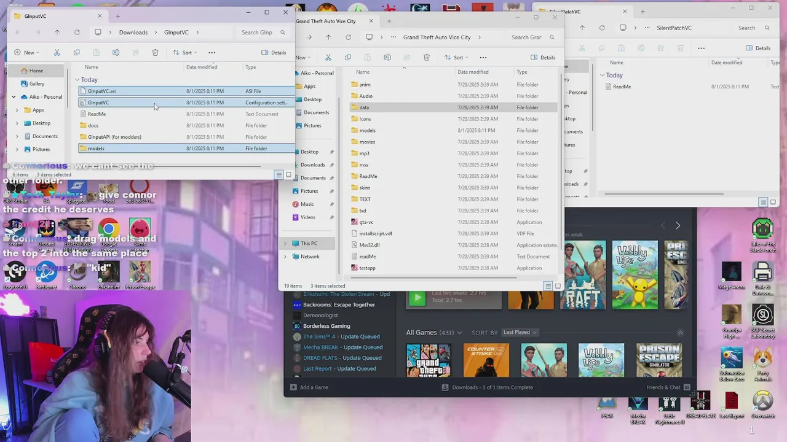This screenshot has height=442, width=787.
Task: Expand This PC in Vice City sidebar
Action: point(285,244)
